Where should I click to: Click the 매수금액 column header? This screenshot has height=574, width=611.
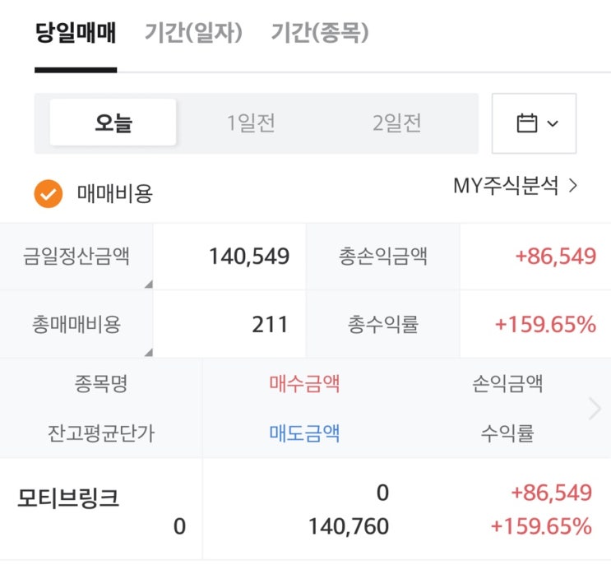304,383
